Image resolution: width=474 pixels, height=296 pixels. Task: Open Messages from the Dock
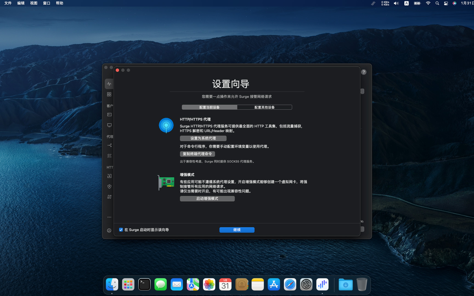point(160,284)
